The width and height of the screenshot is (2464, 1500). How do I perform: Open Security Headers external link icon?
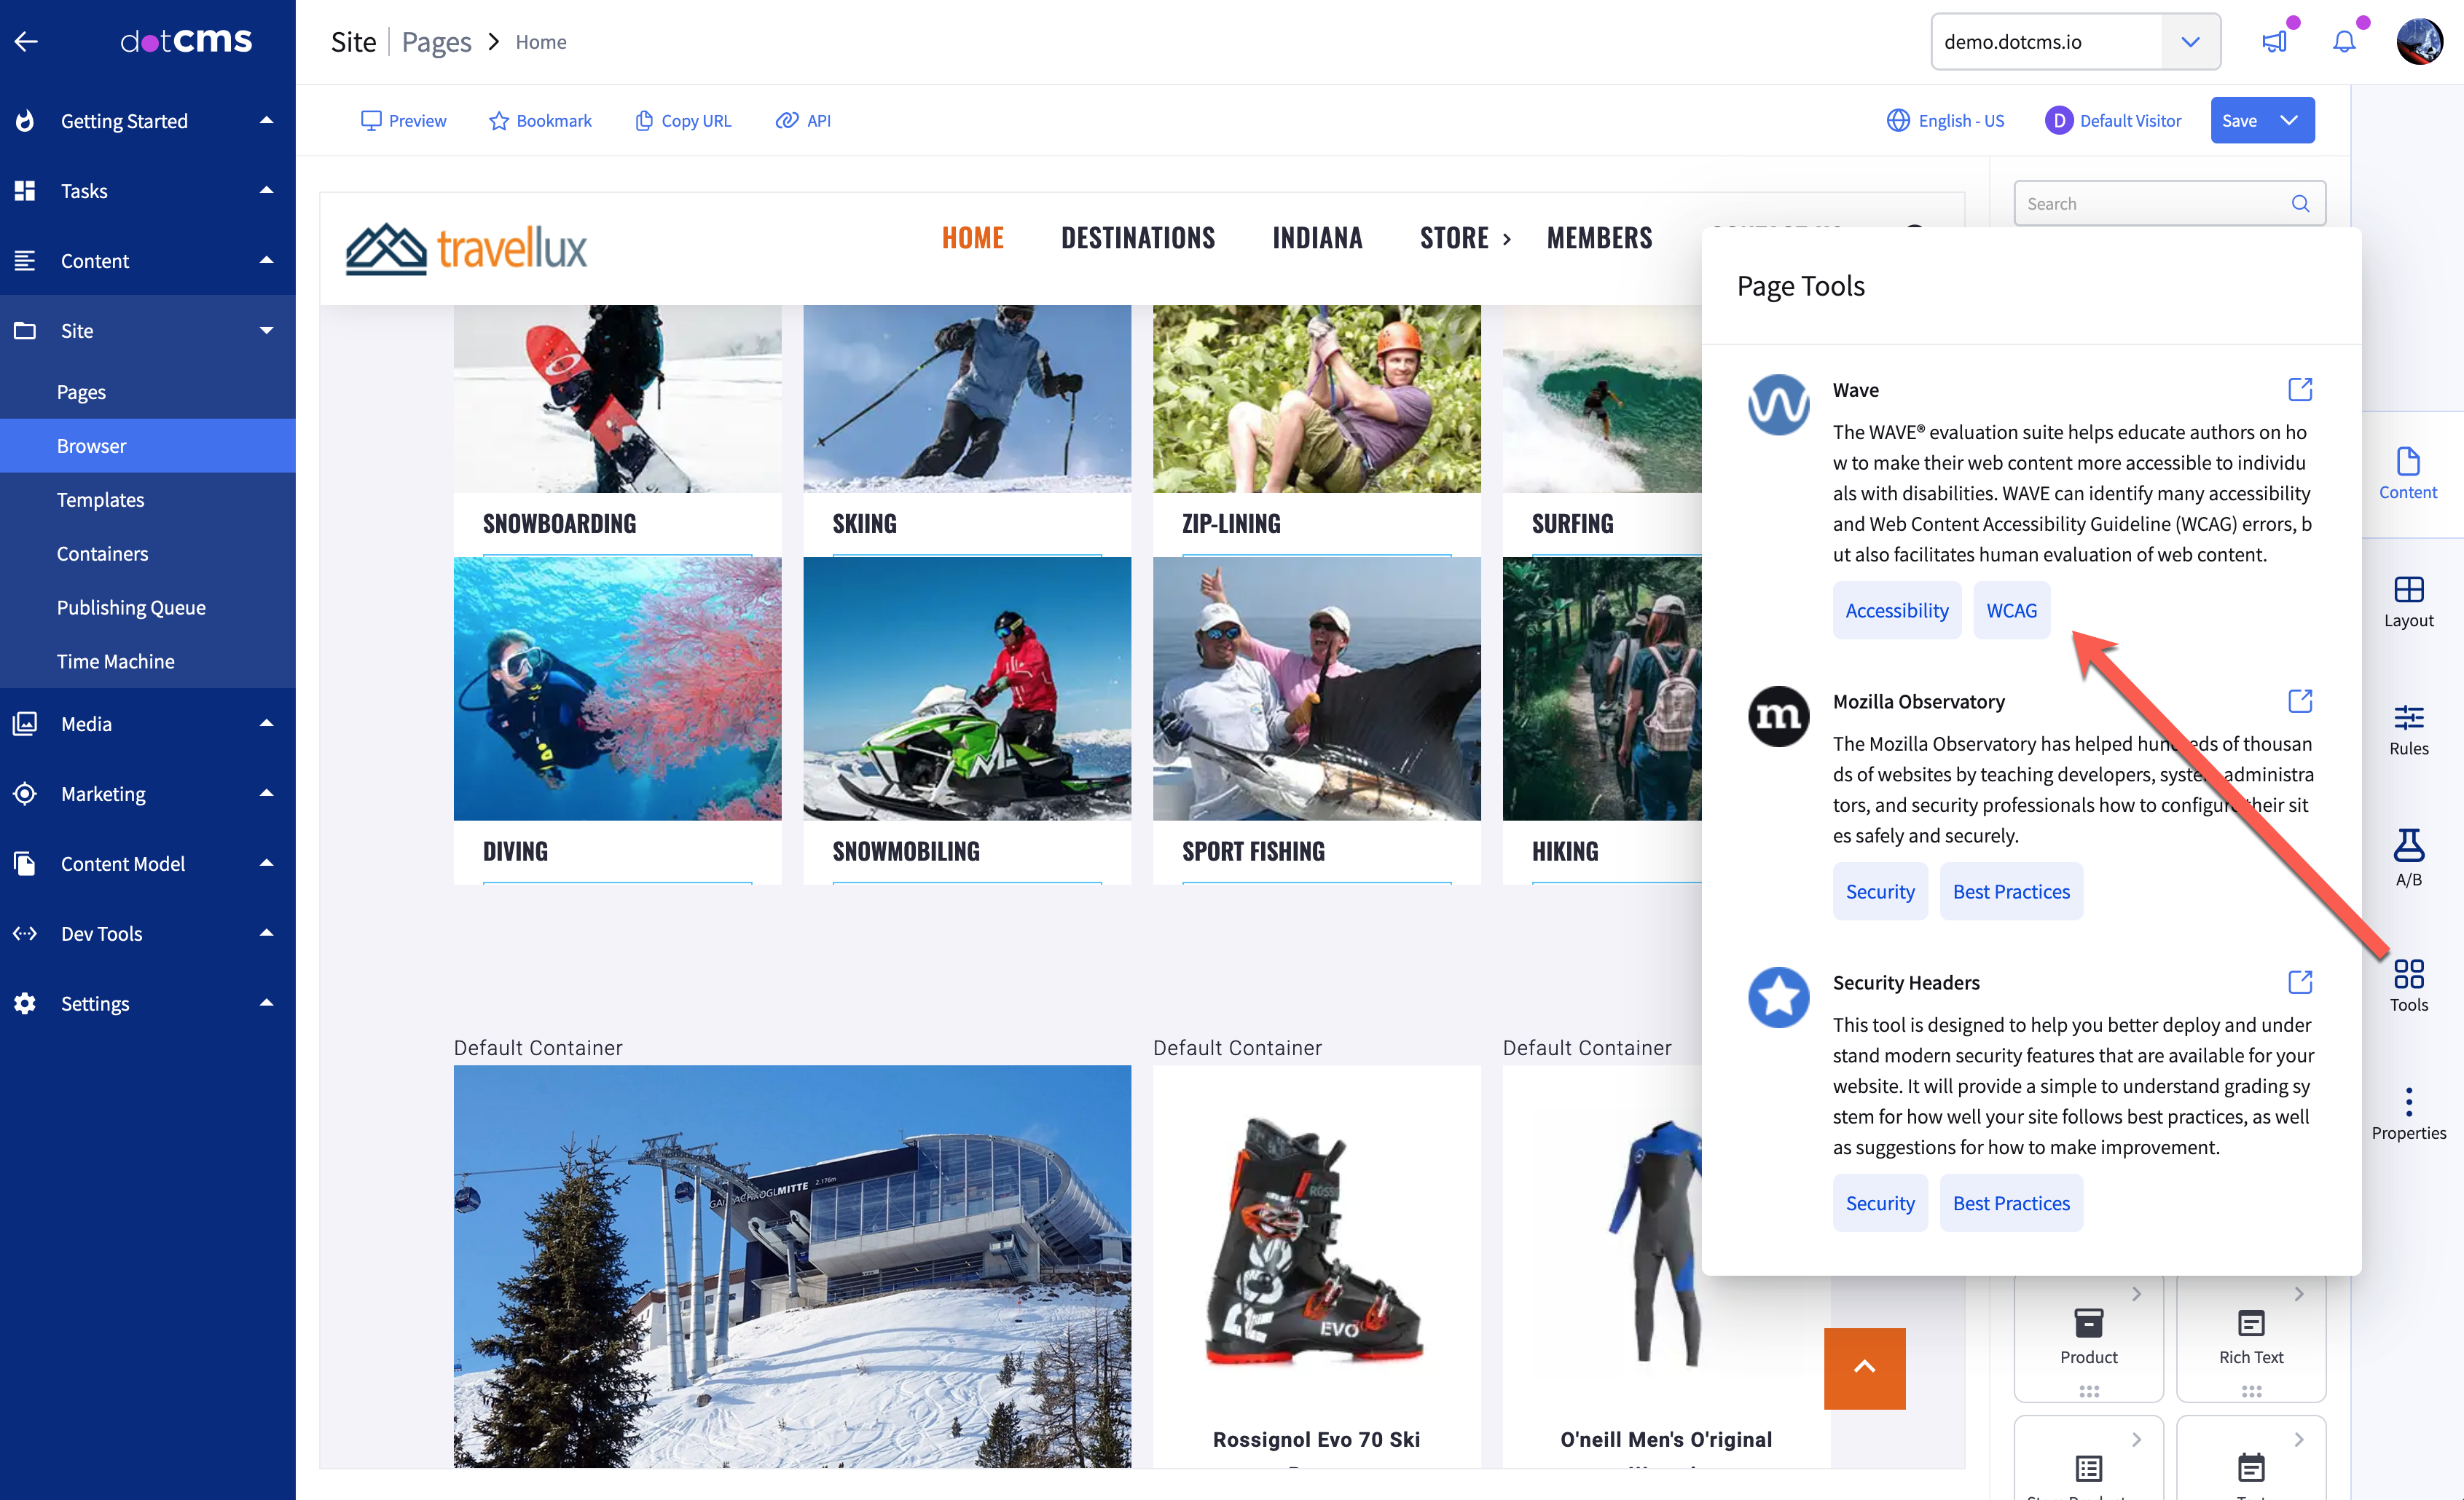click(2299, 982)
